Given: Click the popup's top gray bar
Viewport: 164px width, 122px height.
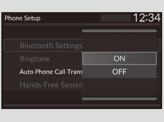Looking at the screenshot, I should (x=119, y=31).
